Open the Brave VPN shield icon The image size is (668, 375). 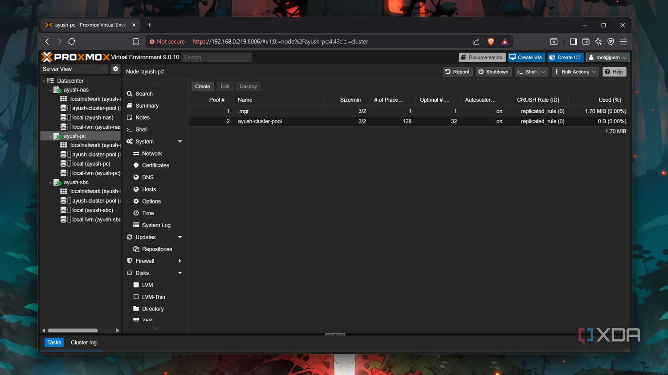click(x=611, y=41)
